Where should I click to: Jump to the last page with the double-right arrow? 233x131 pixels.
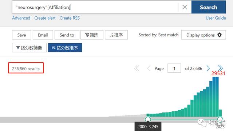[x=220, y=68]
